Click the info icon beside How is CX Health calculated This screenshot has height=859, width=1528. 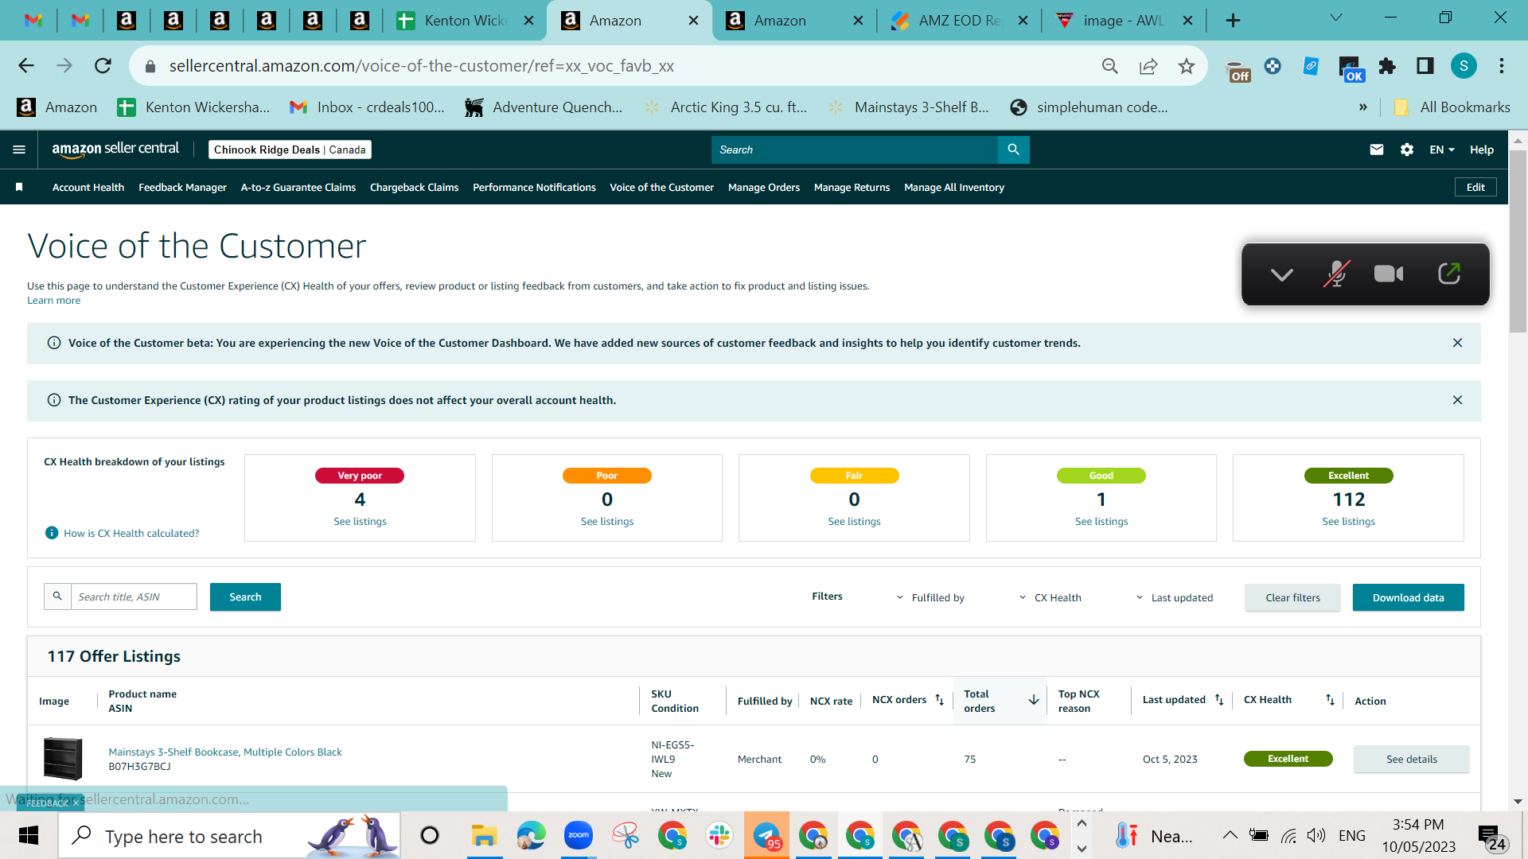52,533
